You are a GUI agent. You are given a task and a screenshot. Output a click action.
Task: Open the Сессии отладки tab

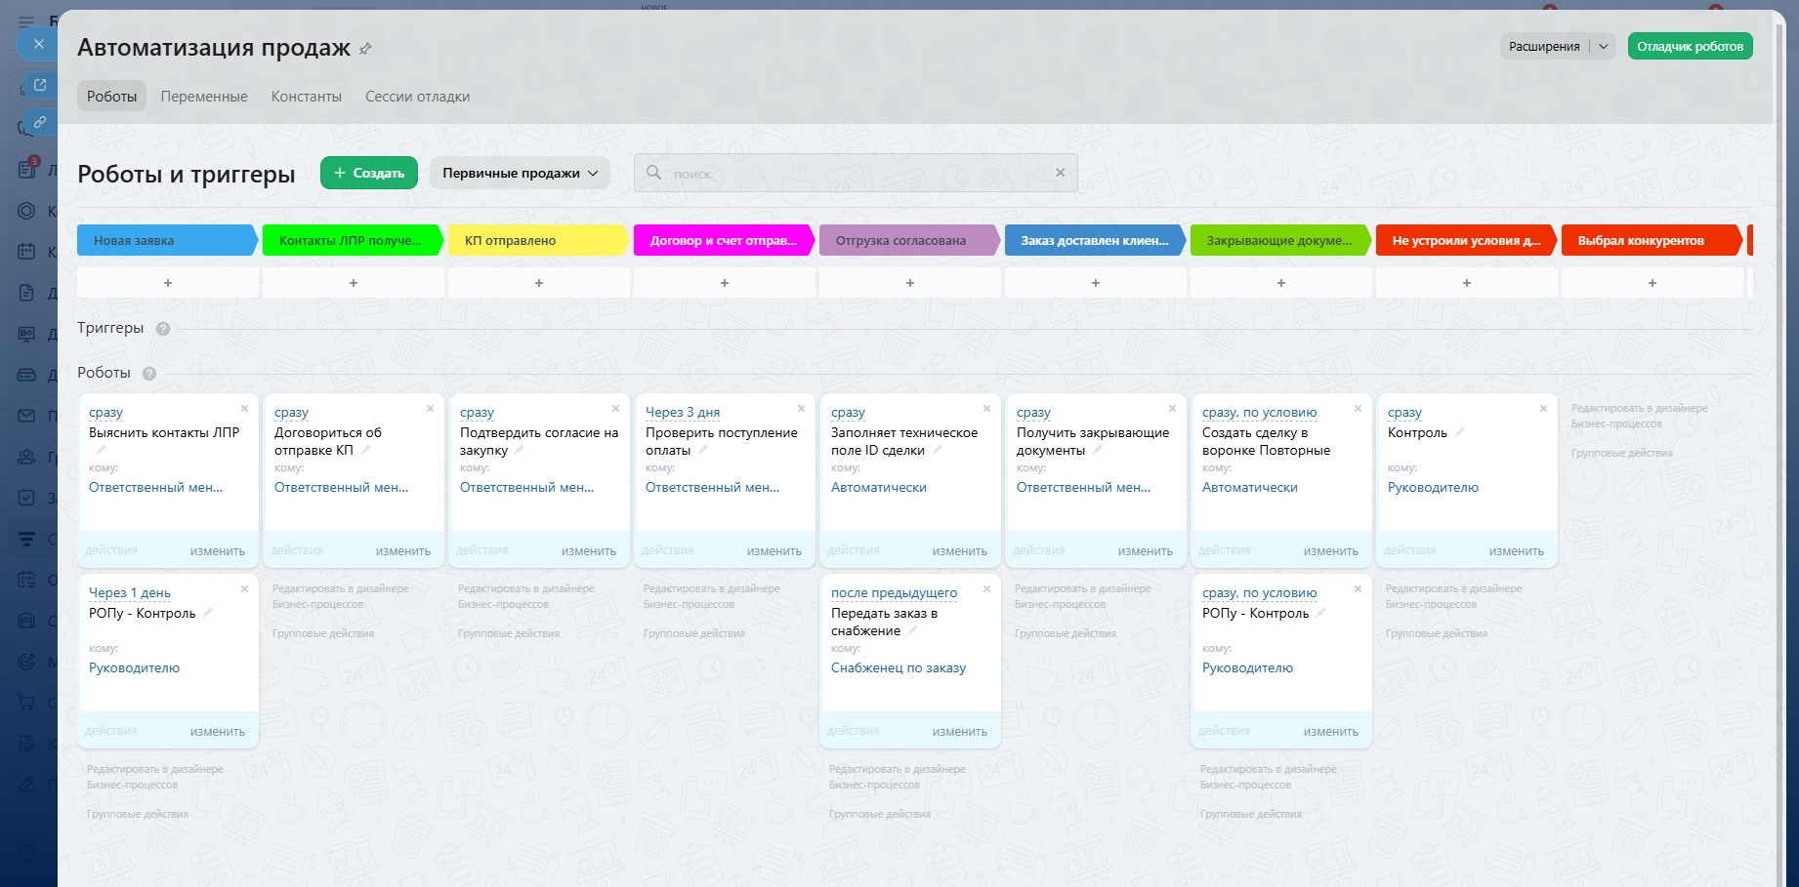[417, 97]
